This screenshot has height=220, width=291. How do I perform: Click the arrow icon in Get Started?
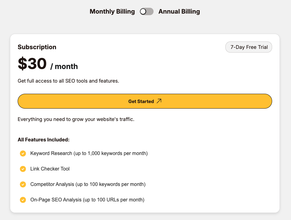coord(159,101)
